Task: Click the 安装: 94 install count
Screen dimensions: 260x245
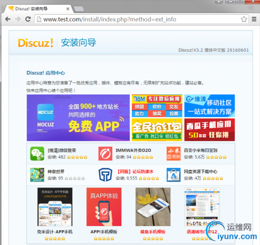Action: [x=123, y=157]
